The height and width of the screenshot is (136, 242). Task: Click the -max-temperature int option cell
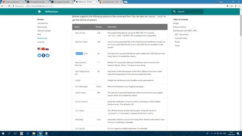click(82, 73)
